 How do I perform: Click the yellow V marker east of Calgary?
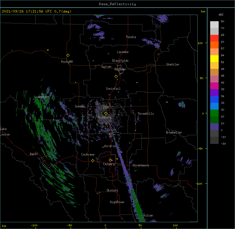pyautogui.click(x=117, y=159)
